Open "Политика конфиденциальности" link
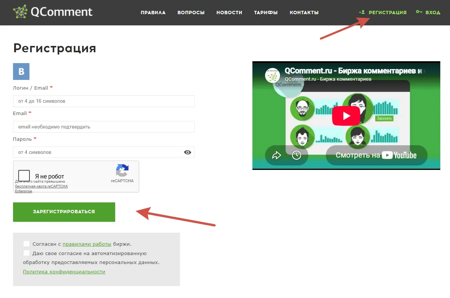 tap(64, 272)
